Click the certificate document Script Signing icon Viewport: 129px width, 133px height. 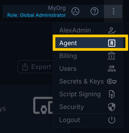pyautogui.click(x=112, y=94)
